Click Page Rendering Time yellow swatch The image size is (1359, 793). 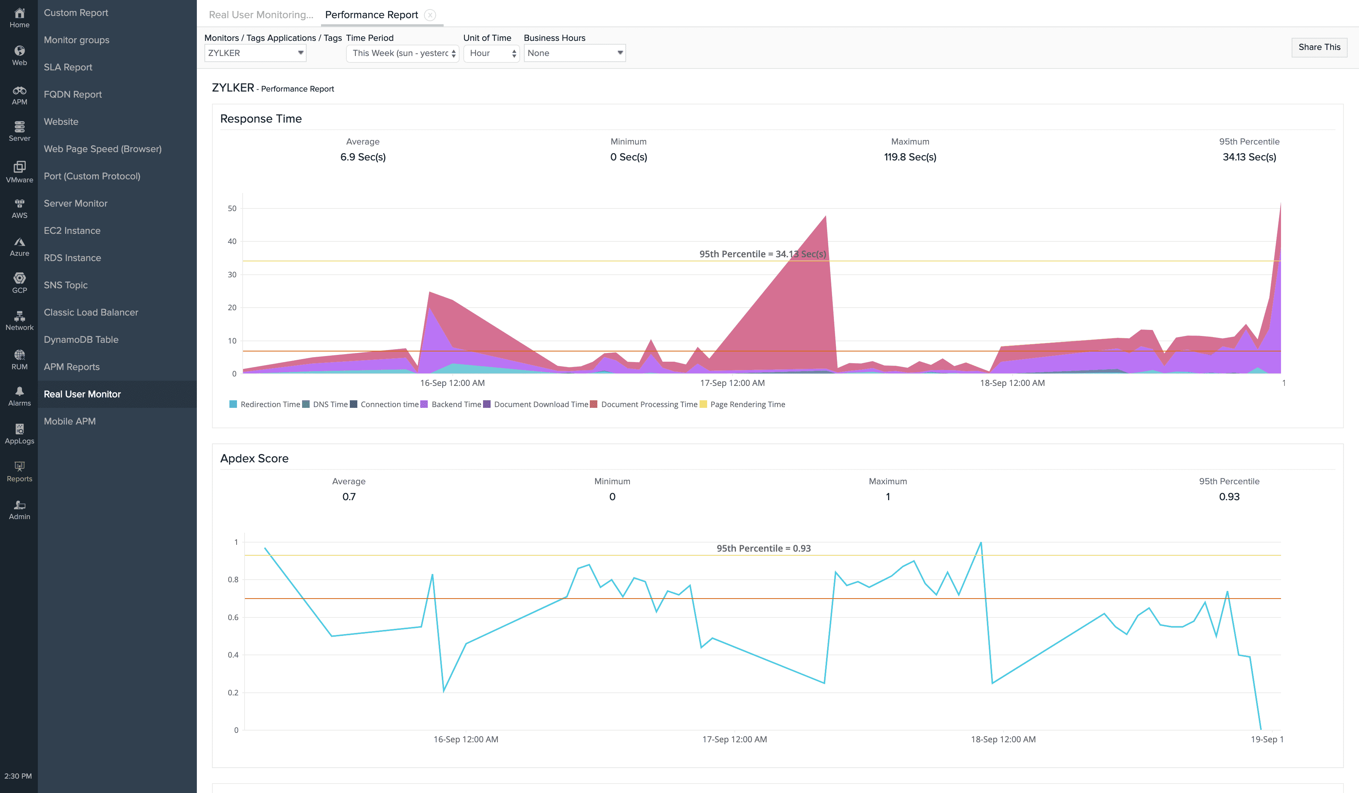tap(703, 404)
